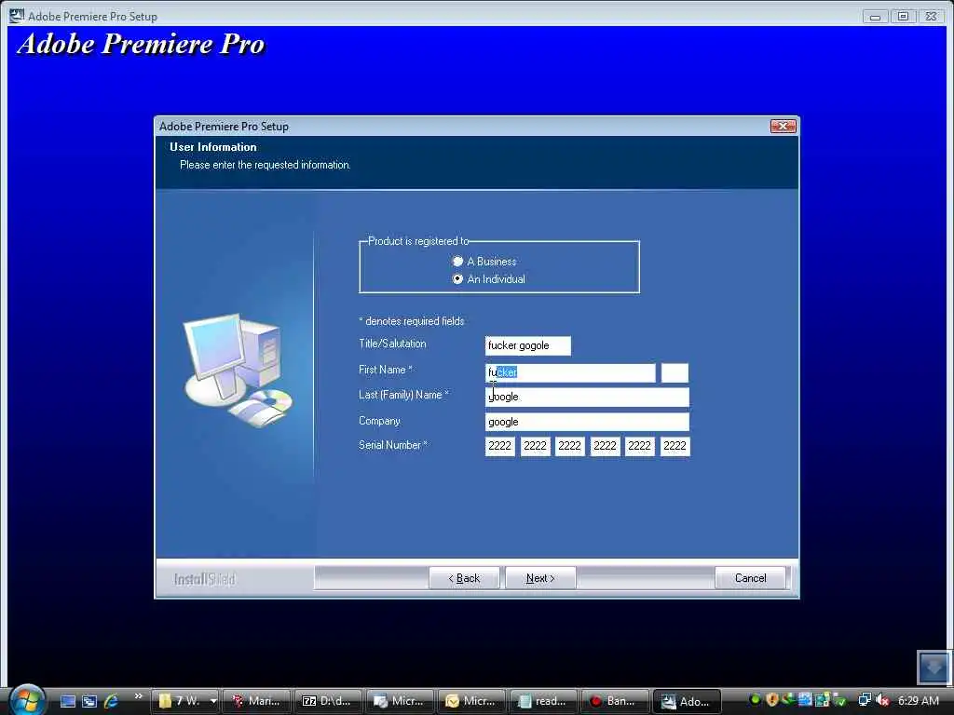Click the muted volume tray icon
Viewport: 954px width, 715px height.
click(883, 700)
